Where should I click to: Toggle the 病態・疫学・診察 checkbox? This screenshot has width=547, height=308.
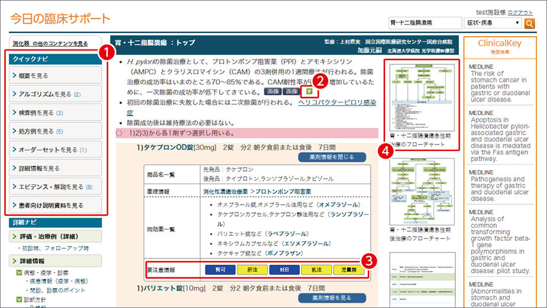[19, 273]
